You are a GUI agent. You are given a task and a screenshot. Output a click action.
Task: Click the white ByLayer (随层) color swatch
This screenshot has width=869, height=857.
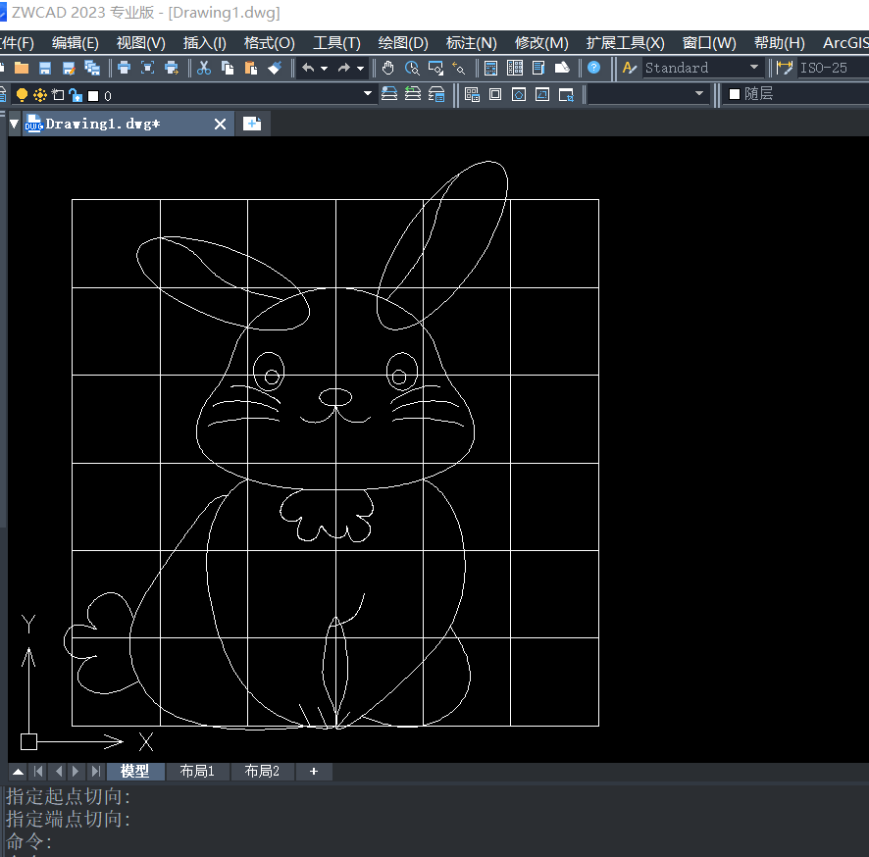point(735,94)
